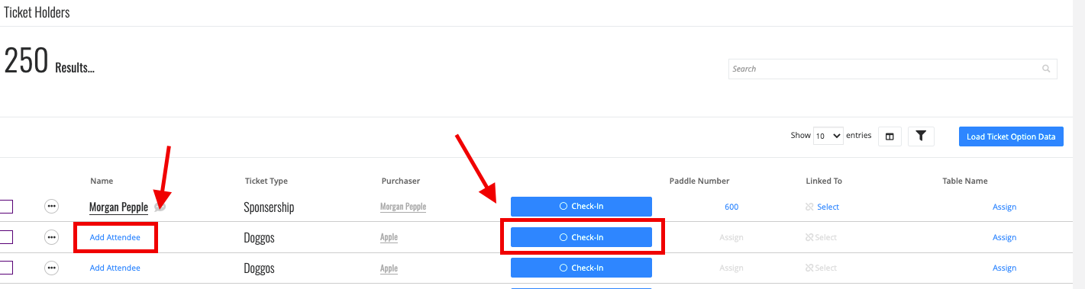Open the ellipsis menu for the first Doggos row
This screenshot has width=1085, height=289.
52,237
